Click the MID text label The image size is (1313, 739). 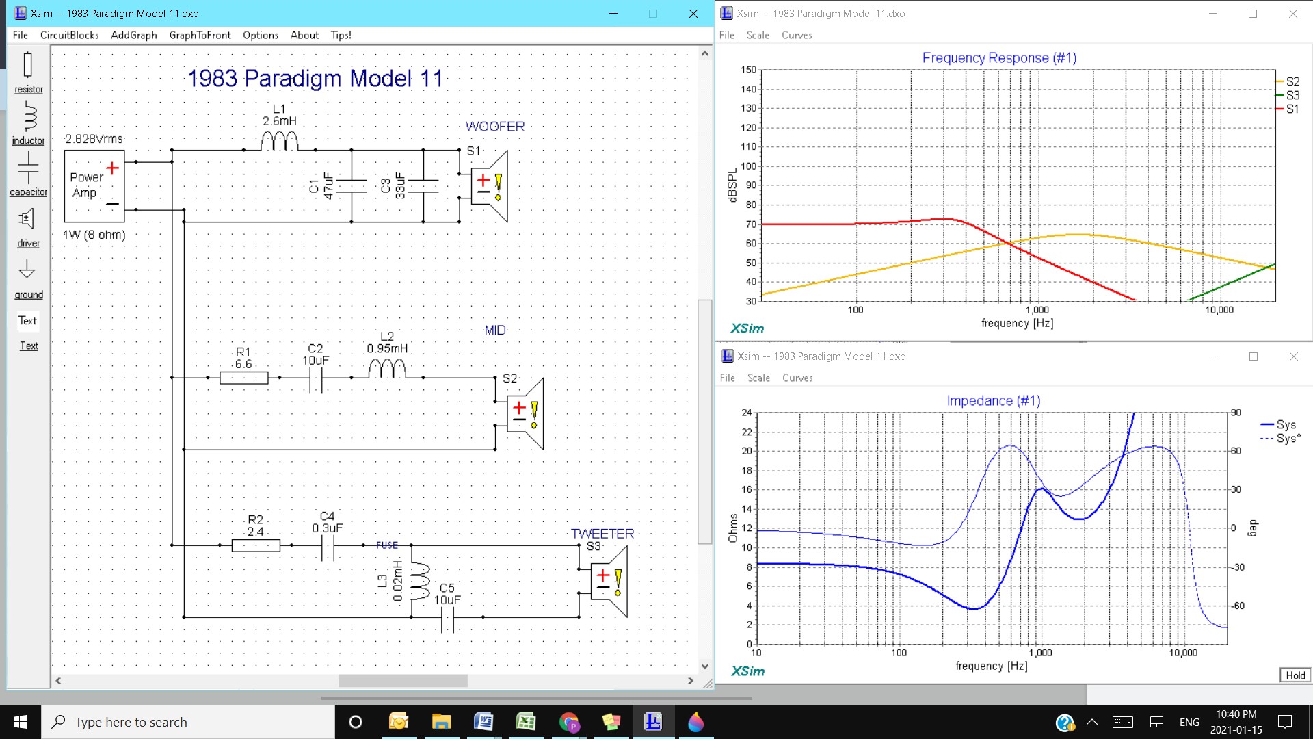[x=495, y=330]
